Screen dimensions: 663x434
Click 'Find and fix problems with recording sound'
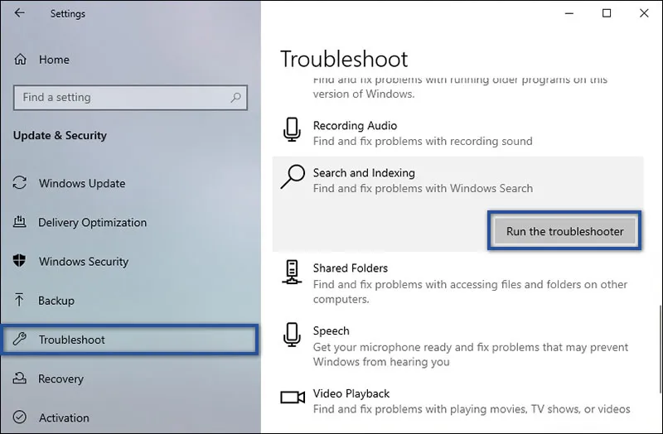(x=423, y=141)
